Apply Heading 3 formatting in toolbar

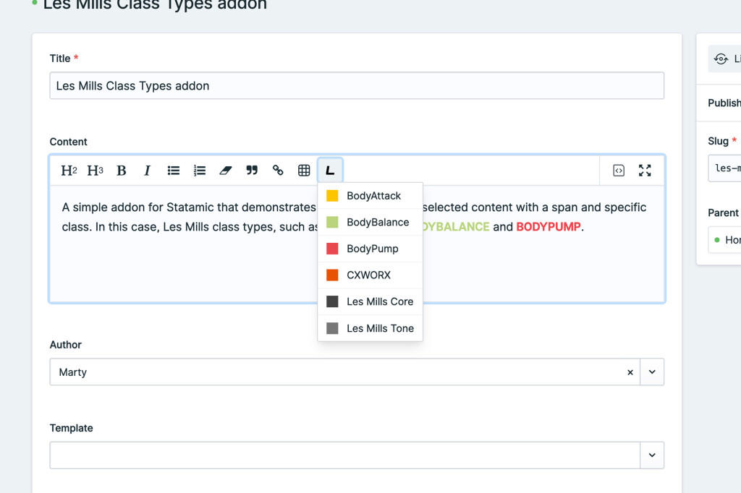click(95, 171)
